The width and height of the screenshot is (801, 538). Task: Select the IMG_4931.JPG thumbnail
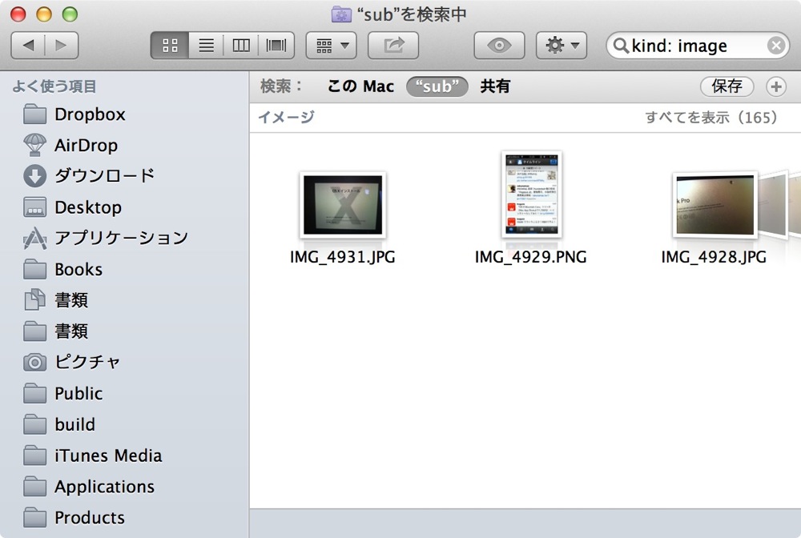click(343, 205)
